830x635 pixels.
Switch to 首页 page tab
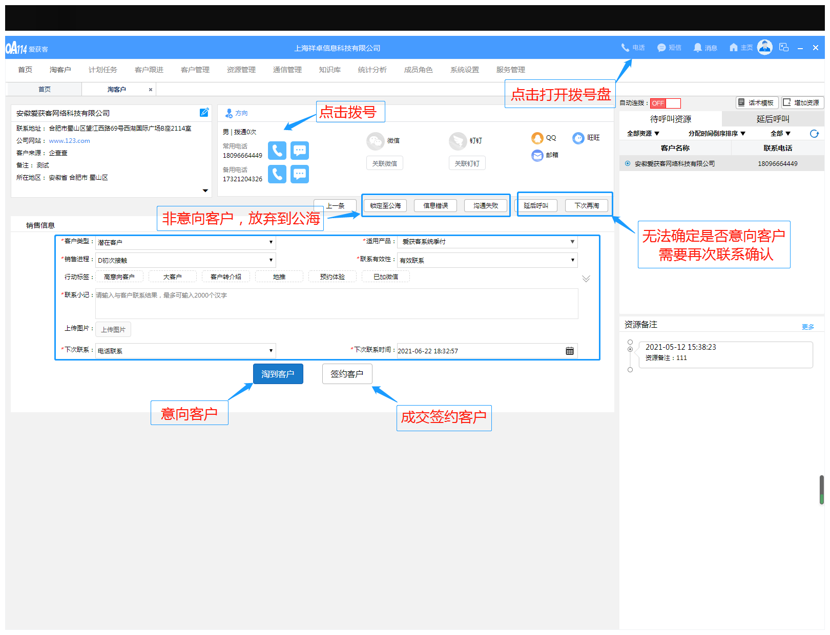[45, 90]
